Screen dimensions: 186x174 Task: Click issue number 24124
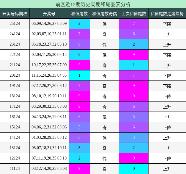pyautogui.click(x=15, y=34)
